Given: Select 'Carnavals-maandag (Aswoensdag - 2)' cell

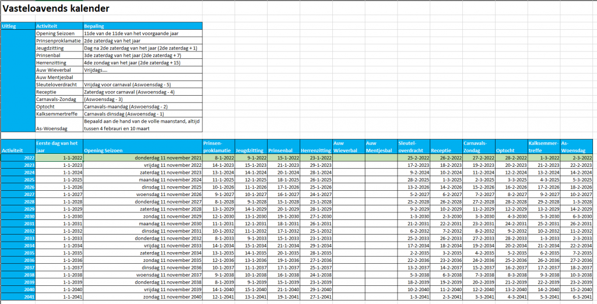Looking at the screenshot, I should click(143, 107).
